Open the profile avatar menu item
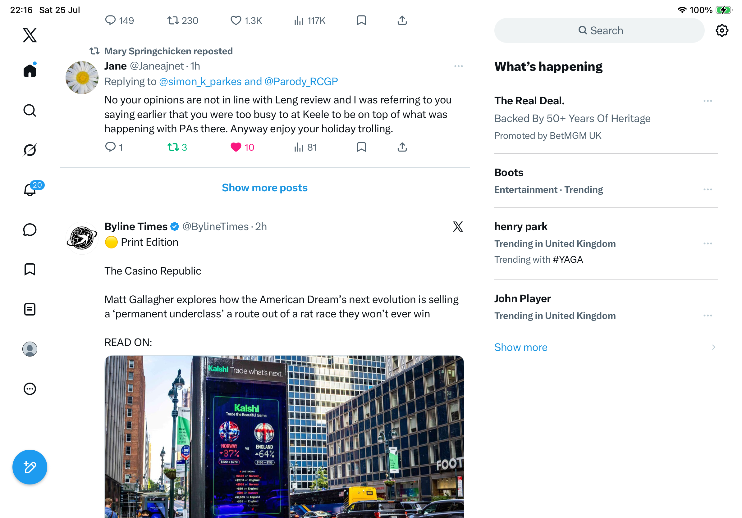This screenshot has height=518, width=742. [x=30, y=349]
